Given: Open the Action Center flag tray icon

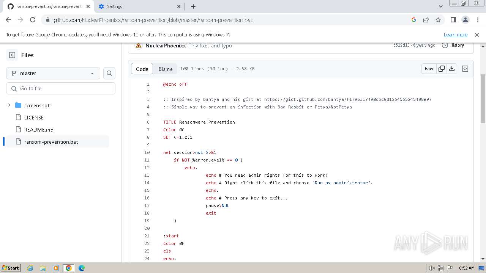Looking at the screenshot, I should pos(450,268).
